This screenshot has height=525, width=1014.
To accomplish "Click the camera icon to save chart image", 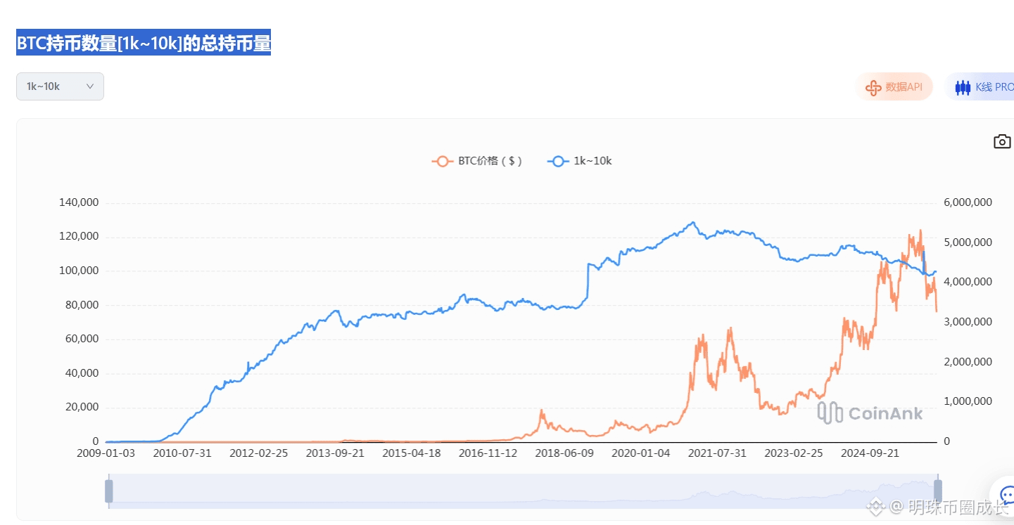I will (1002, 142).
